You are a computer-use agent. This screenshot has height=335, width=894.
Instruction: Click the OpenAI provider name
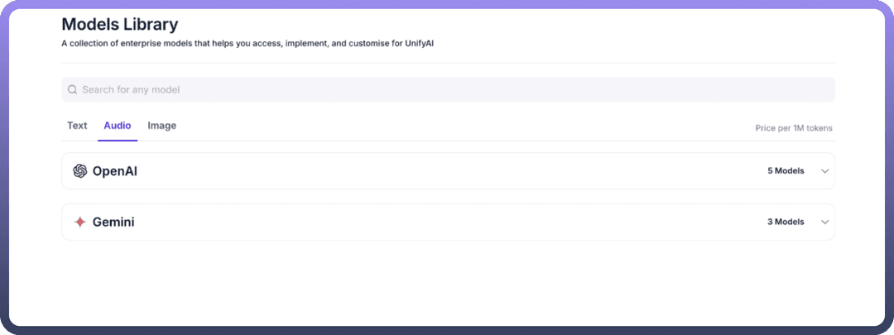pos(114,171)
